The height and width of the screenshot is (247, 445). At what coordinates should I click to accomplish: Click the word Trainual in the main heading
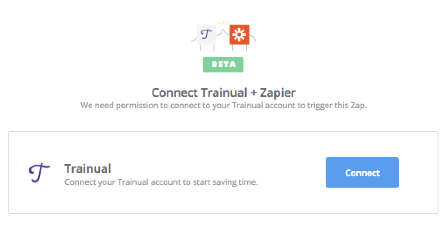coord(224,93)
